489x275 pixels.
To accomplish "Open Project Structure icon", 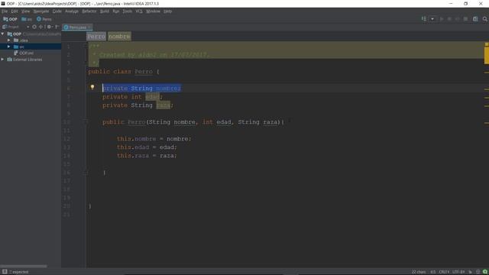I will 475,19.
